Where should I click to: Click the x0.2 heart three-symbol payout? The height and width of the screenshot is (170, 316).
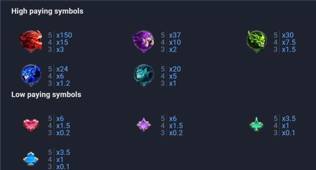pos(63,133)
